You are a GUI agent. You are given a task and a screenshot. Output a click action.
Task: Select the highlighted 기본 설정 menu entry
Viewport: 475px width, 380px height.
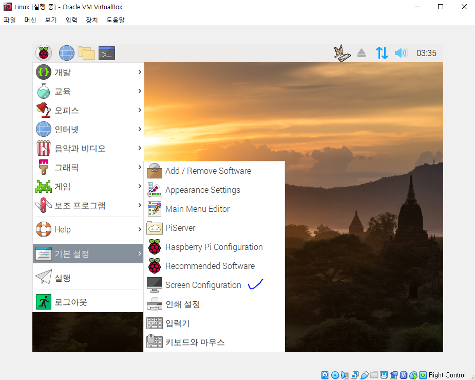(x=88, y=254)
